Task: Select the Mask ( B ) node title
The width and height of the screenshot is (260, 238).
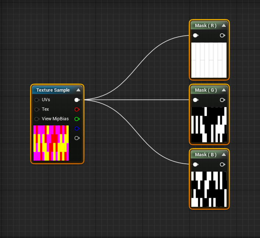Action: click(206, 155)
